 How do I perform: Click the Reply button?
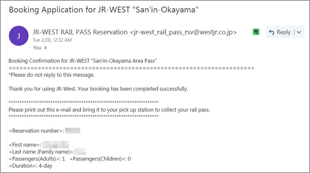pos(279,32)
